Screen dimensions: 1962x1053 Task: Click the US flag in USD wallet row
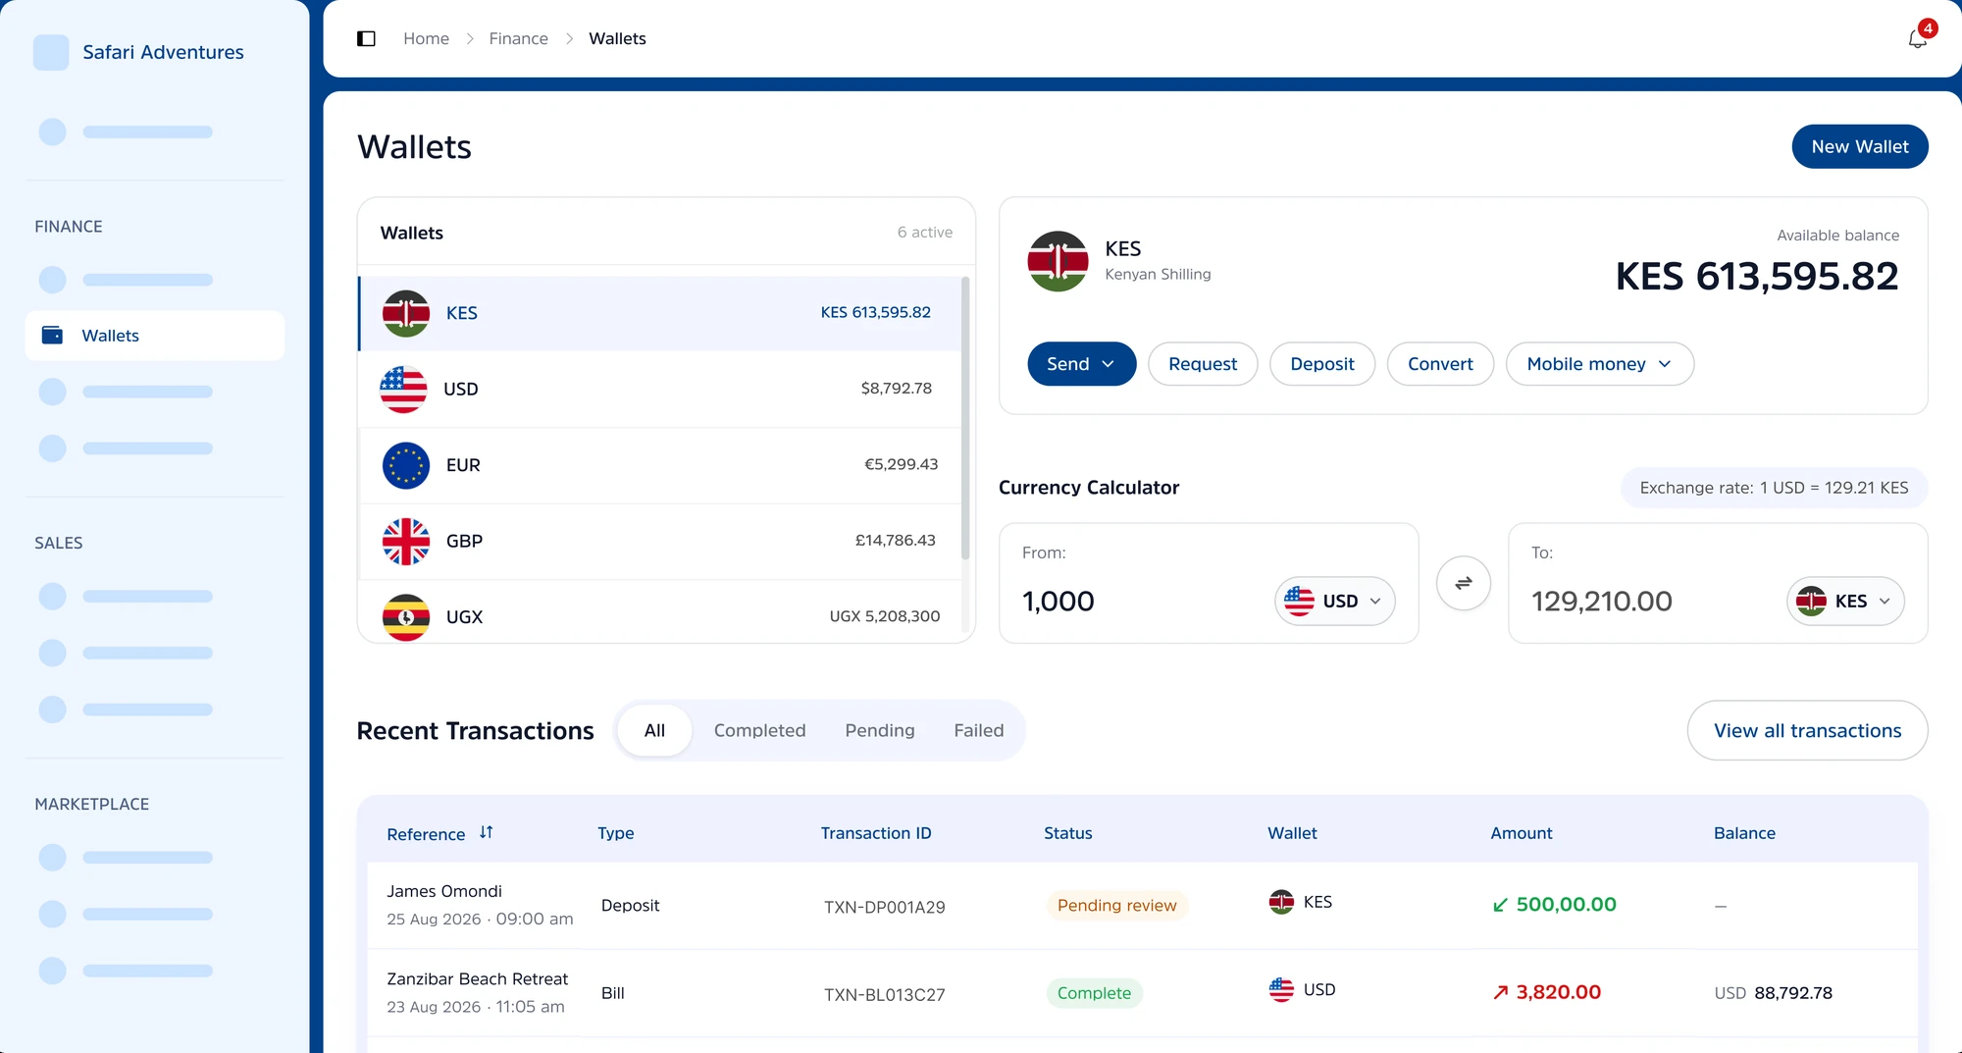click(x=403, y=389)
